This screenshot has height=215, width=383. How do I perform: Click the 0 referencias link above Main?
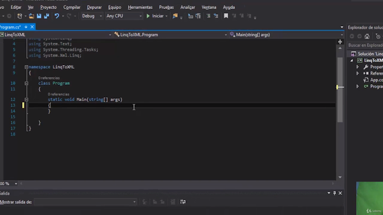(x=59, y=94)
